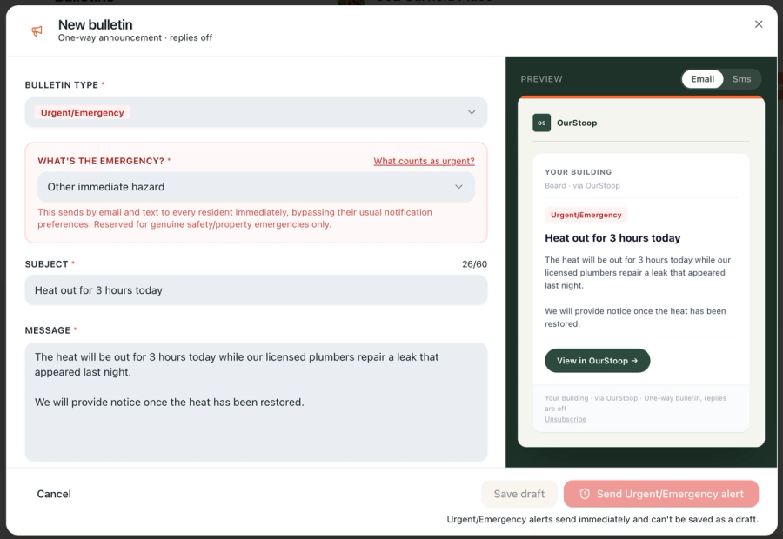Expand the emergency kind dropdown
The image size is (783, 539).
[256, 187]
